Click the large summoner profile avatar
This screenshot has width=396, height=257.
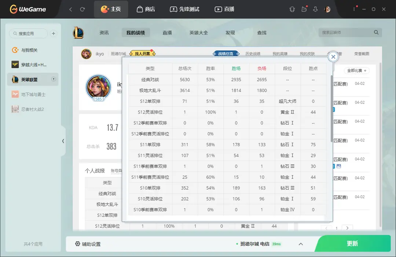coord(99,88)
